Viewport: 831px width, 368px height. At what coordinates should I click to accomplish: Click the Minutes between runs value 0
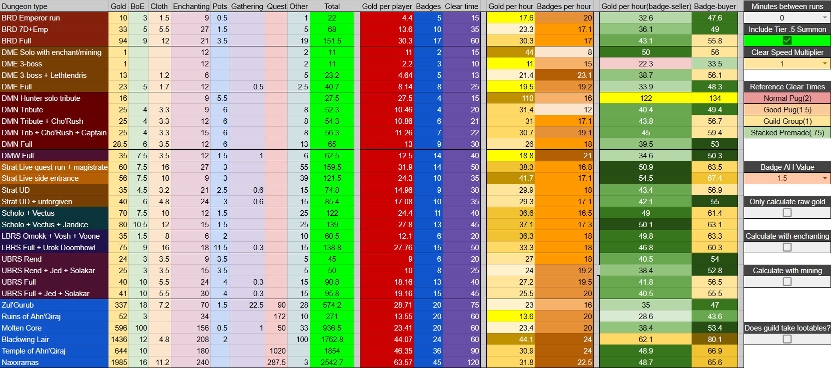(x=782, y=18)
